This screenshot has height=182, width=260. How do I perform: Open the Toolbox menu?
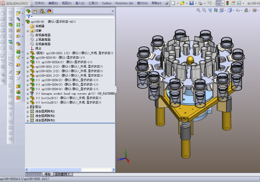point(106,3)
